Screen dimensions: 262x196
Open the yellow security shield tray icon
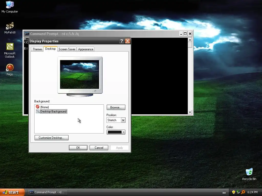pyautogui.click(x=234, y=192)
